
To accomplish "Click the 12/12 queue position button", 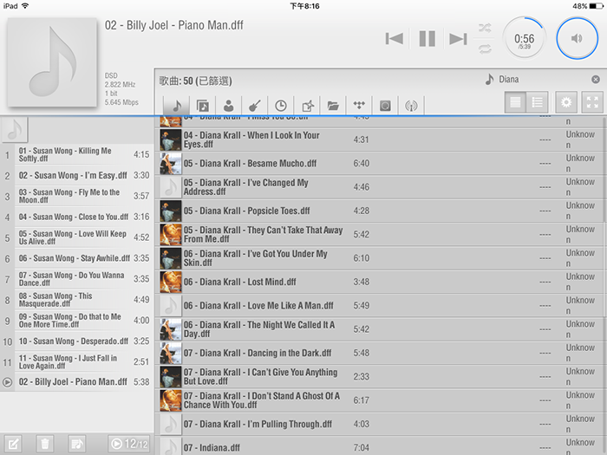I will (128, 444).
